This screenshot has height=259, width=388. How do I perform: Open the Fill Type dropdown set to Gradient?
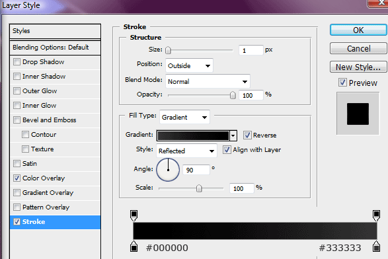point(184,117)
